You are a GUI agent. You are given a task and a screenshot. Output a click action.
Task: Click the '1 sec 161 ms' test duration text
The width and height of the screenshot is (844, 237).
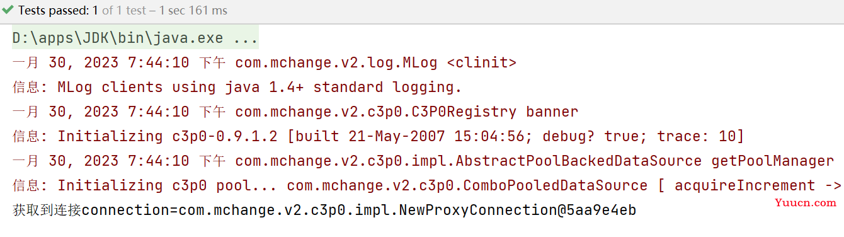pos(196,11)
